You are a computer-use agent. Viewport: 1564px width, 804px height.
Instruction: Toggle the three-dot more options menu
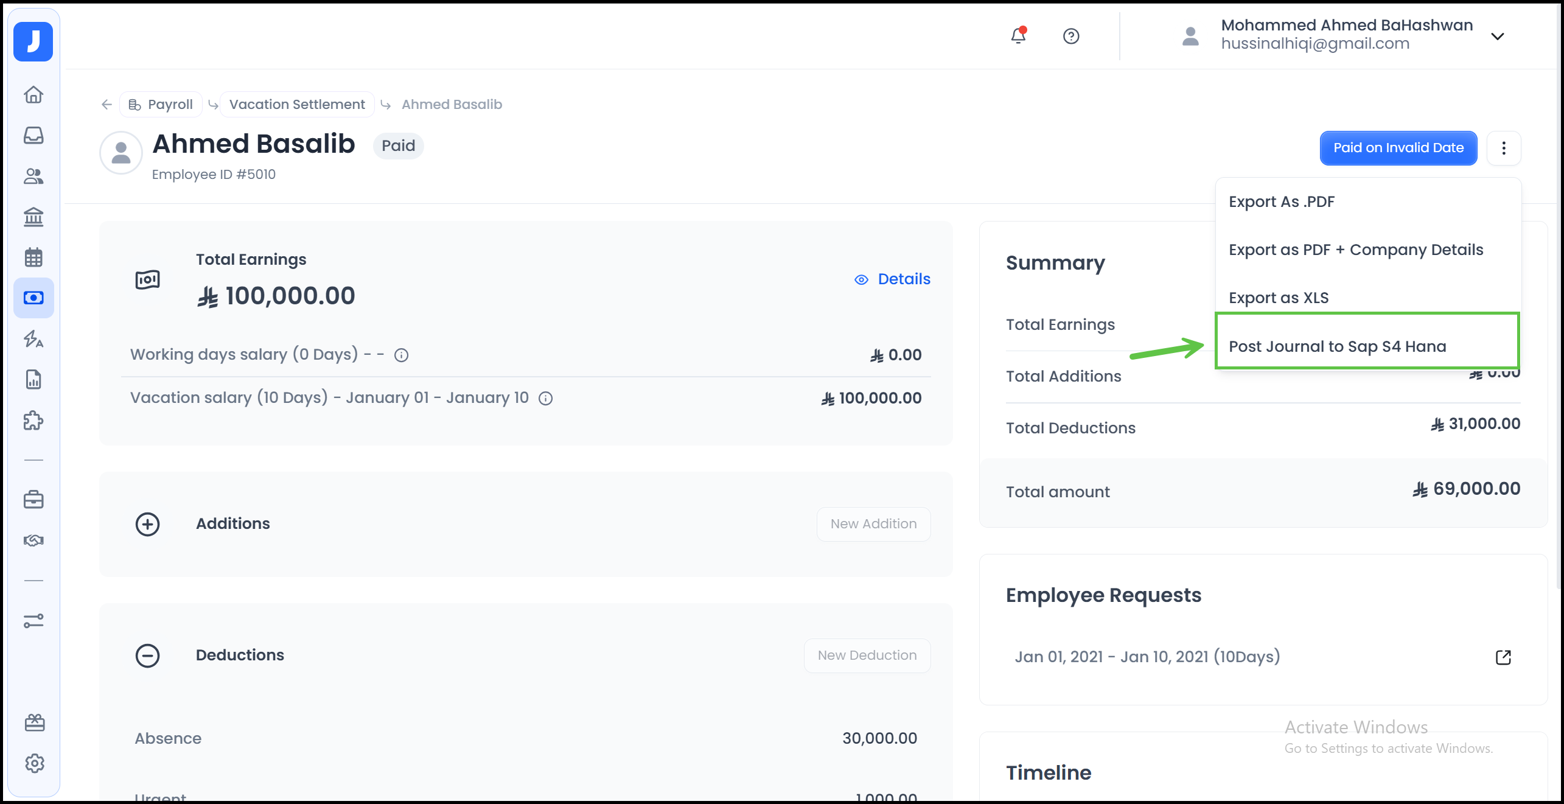1504,148
